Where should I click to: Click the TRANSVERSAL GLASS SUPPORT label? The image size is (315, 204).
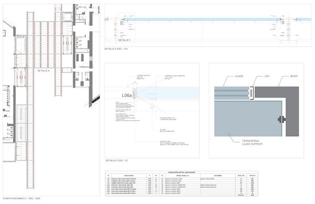(x=252, y=143)
